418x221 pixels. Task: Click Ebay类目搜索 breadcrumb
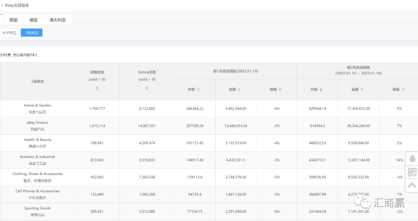point(17,5)
